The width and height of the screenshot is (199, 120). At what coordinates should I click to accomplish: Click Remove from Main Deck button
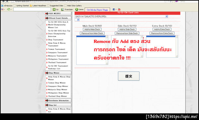(92, 33)
